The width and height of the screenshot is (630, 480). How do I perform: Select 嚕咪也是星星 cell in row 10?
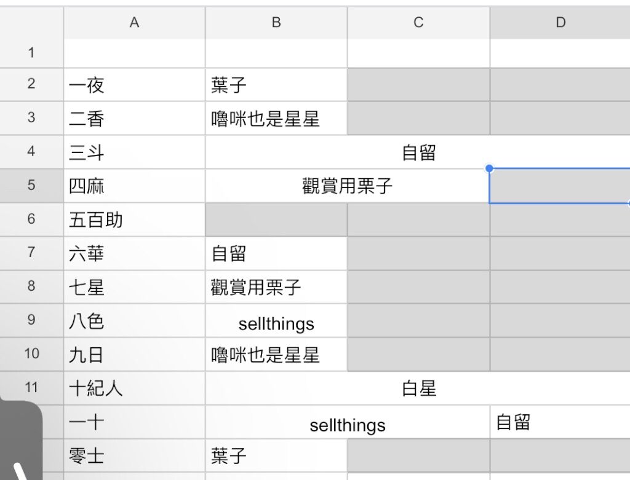pyautogui.click(x=276, y=355)
